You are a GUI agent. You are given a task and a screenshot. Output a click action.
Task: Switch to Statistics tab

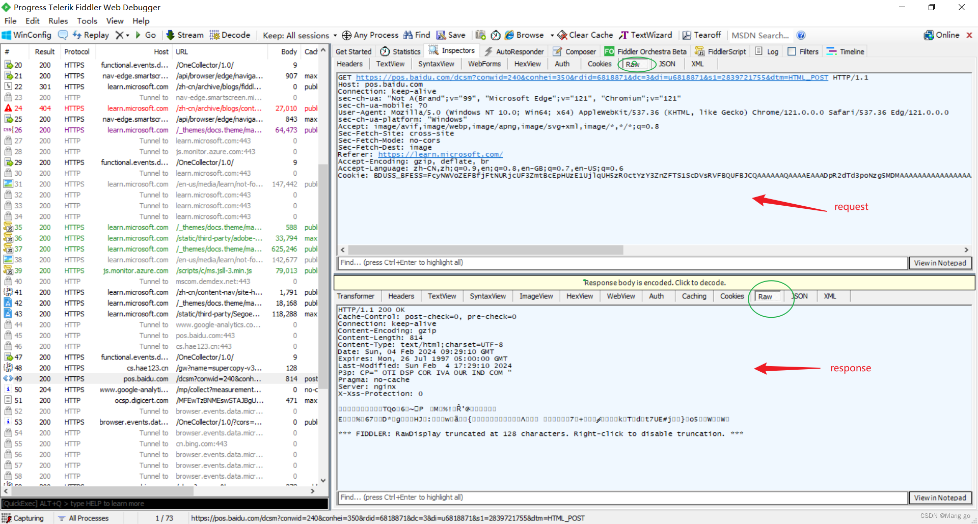400,51
